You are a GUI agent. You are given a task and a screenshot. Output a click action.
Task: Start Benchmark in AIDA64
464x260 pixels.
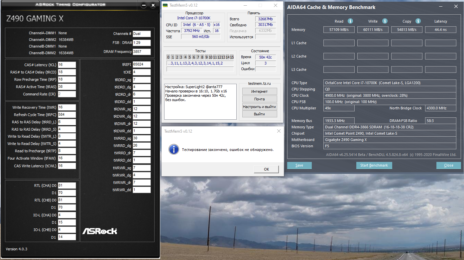pos(374,165)
